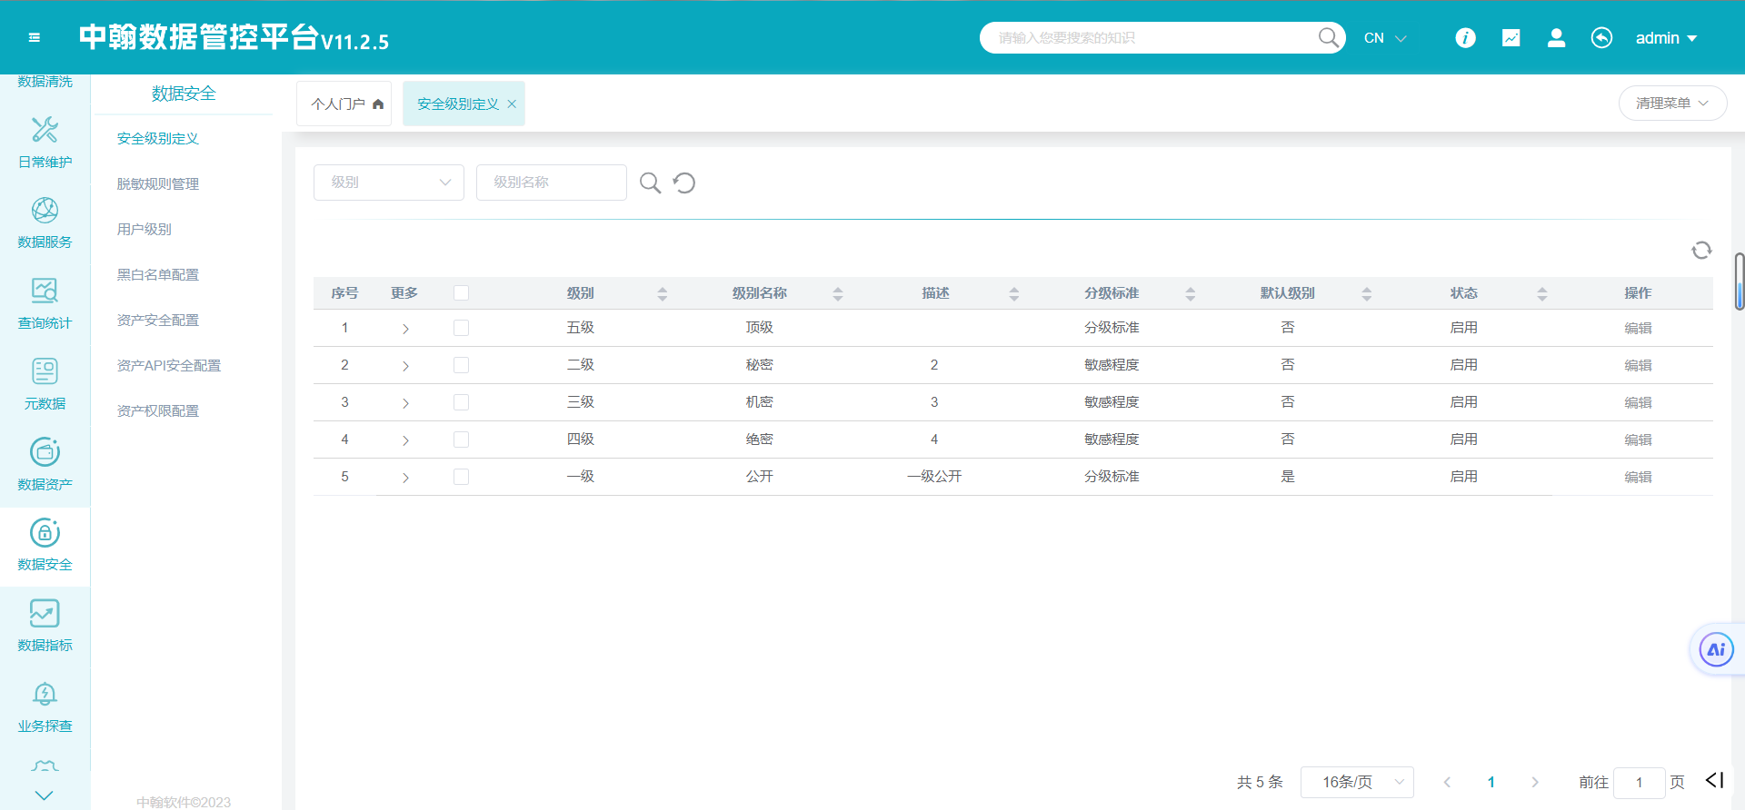The height and width of the screenshot is (810, 1745).
Task: Open 日常维护 sidebar module
Action: (x=45, y=143)
